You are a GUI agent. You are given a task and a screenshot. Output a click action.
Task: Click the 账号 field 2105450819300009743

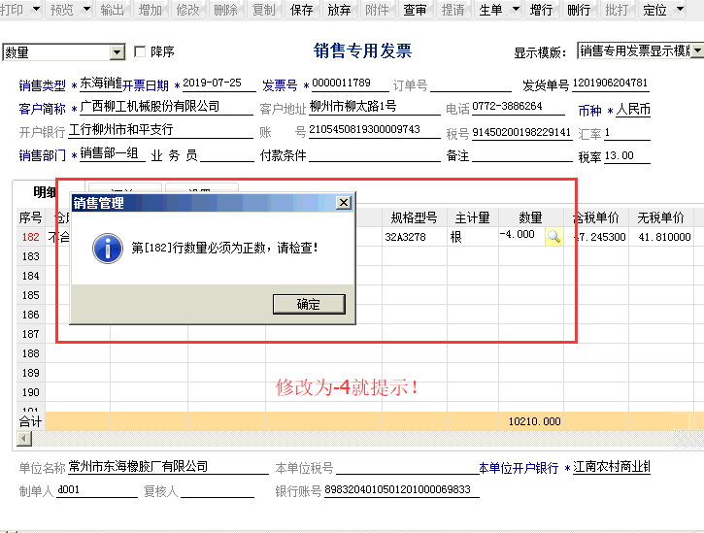coord(375,130)
